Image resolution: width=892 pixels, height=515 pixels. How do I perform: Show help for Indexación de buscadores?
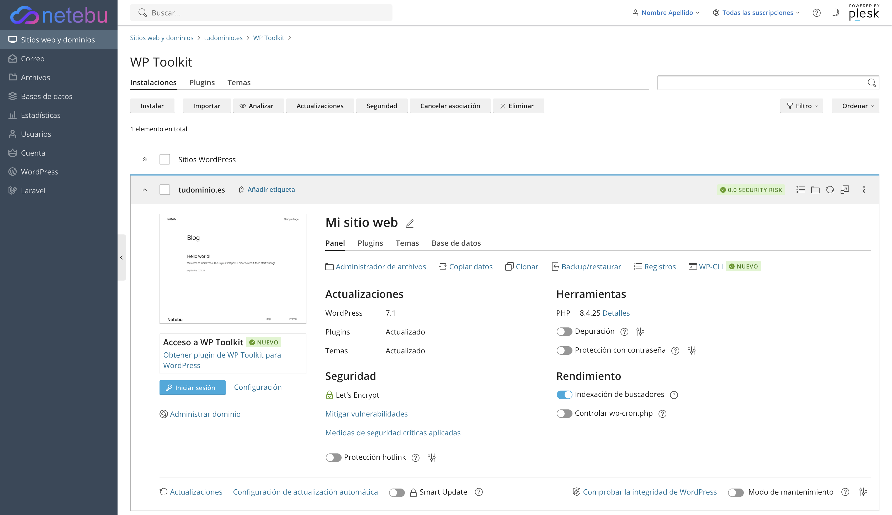click(x=674, y=395)
